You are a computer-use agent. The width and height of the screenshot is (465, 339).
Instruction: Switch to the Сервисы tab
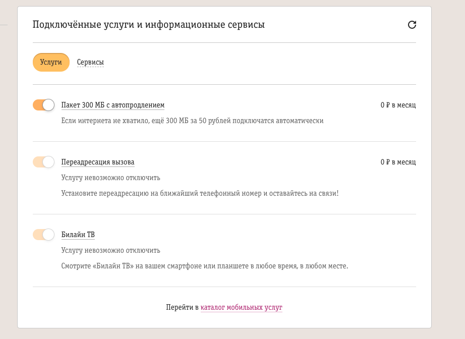pyautogui.click(x=90, y=62)
